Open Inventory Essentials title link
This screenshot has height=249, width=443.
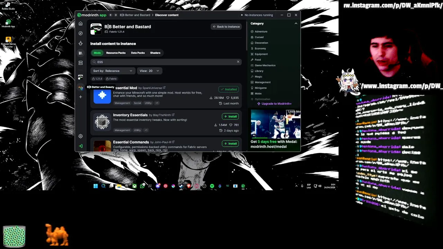click(130, 115)
